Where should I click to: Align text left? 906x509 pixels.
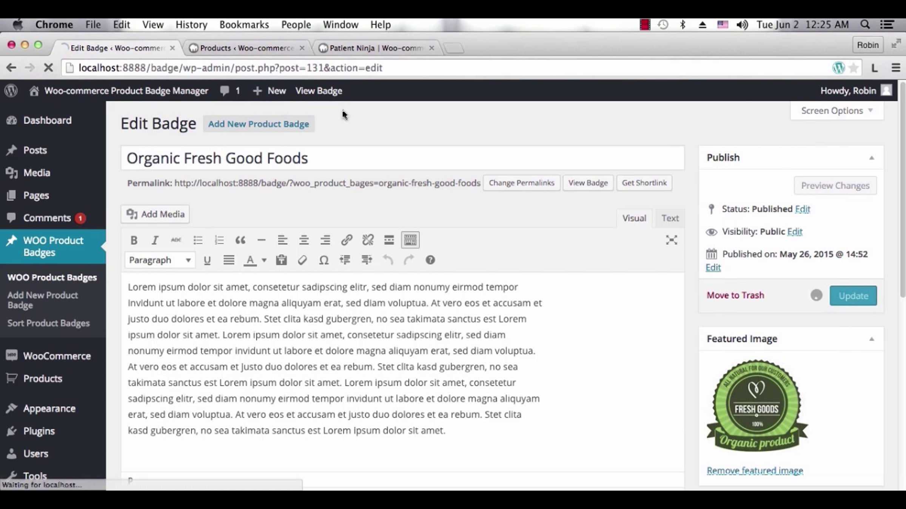point(282,240)
